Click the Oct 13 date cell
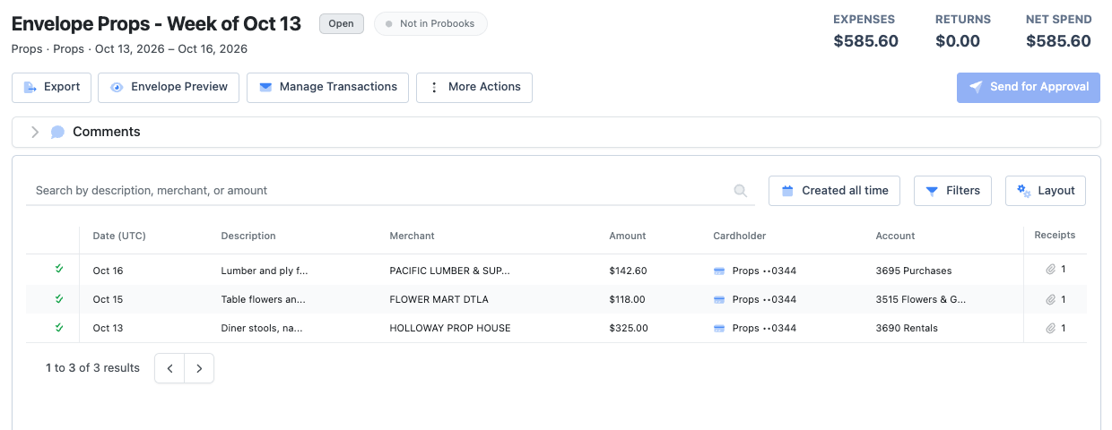The image size is (1112, 430). (x=108, y=328)
